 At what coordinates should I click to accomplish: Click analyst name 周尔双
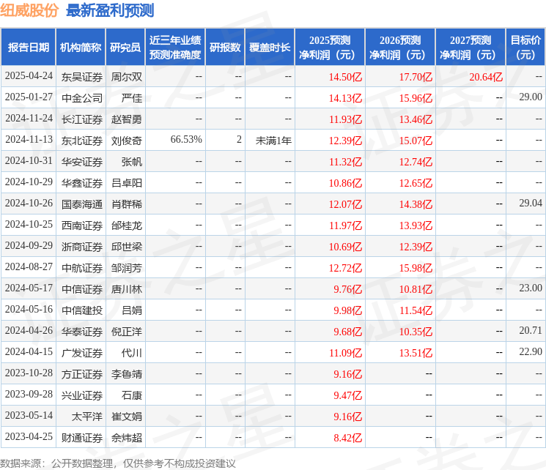(127, 77)
